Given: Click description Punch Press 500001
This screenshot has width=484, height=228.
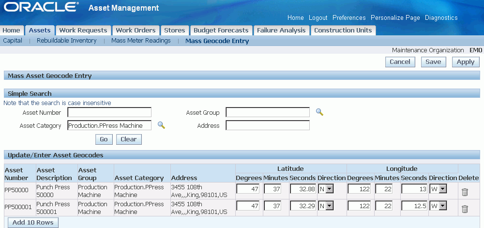Looking at the screenshot, I should 53,208.
